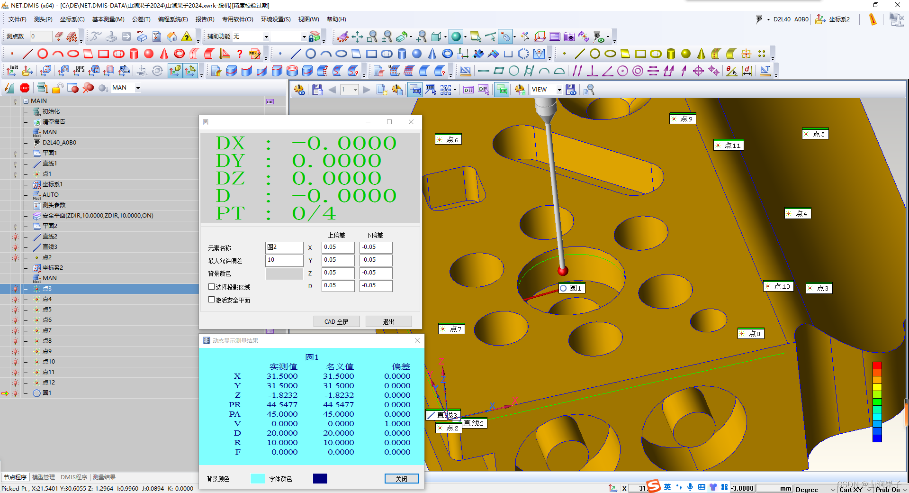Select the red sphere measurement tool
The height and width of the screenshot is (493, 909).
click(x=149, y=54)
